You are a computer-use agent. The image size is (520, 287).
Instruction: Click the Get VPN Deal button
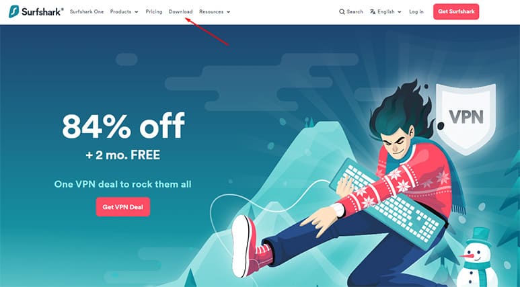click(122, 207)
